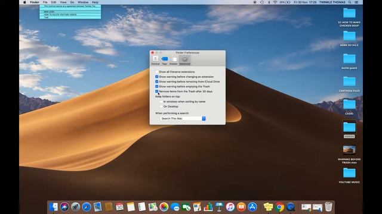
Task: Open the Sidebar tab in Finder Preferences
Action: point(174,60)
